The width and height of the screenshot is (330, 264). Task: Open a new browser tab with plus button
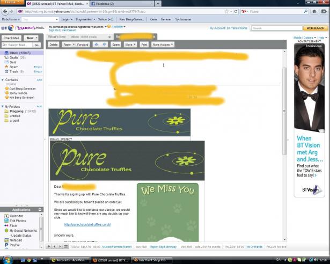pos(158,4)
